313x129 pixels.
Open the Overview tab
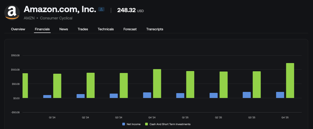pyautogui.click(x=18, y=29)
